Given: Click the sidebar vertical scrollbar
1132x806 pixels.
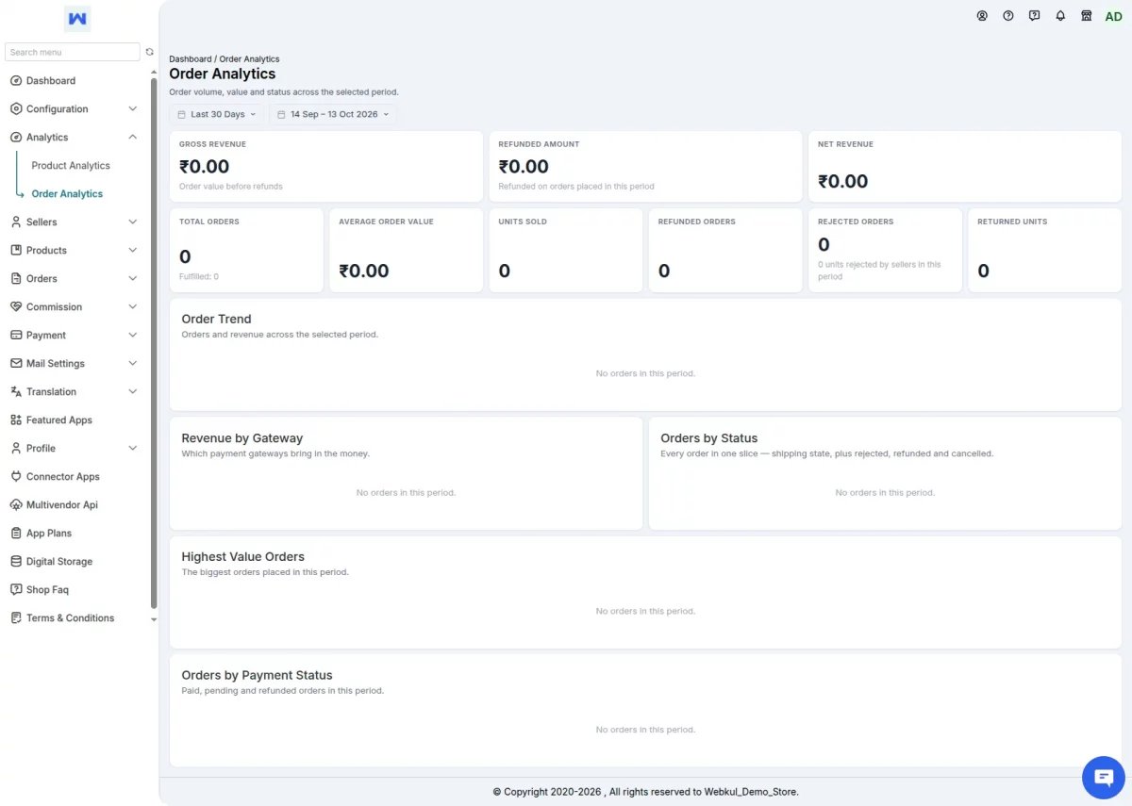Looking at the screenshot, I should pos(154,342).
